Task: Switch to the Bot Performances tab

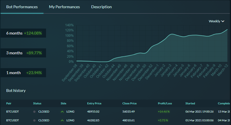Action: click(x=22, y=7)
